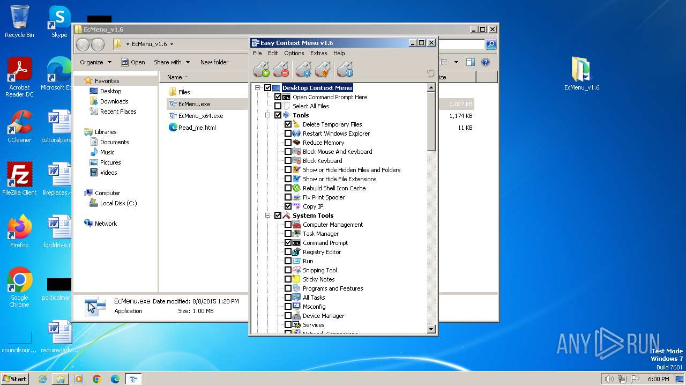Image resolution: width=686 pixels, height=386 pixels.
Task: Click the tree list scrollbar down arrow
Action: click(x=431, y=329)
